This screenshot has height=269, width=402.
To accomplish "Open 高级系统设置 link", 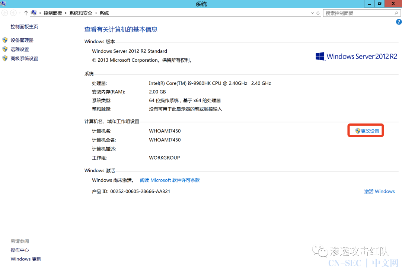I will [x=24, y=59].
